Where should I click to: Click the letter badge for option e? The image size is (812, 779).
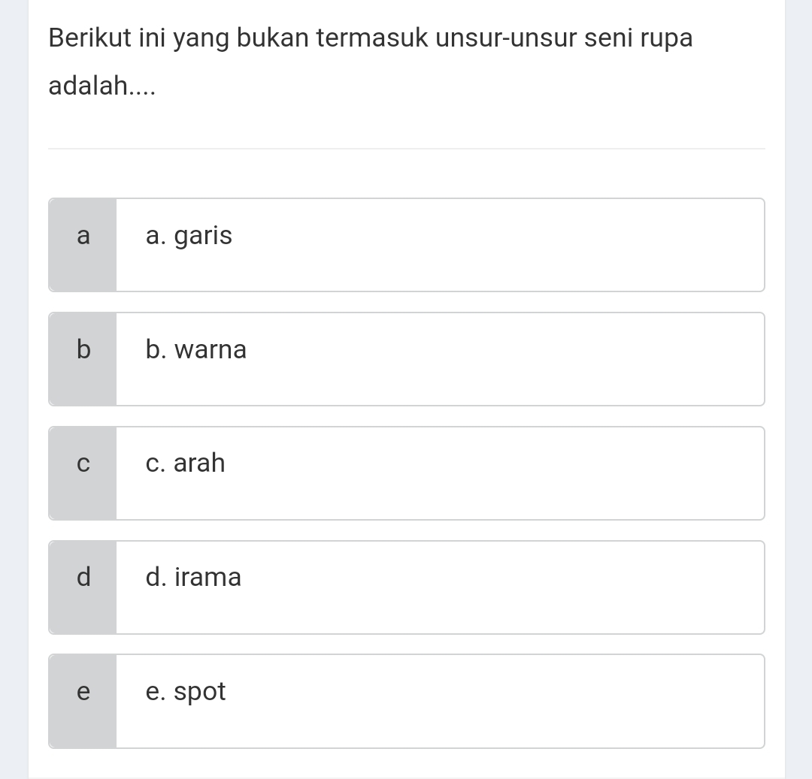(83, 692)
